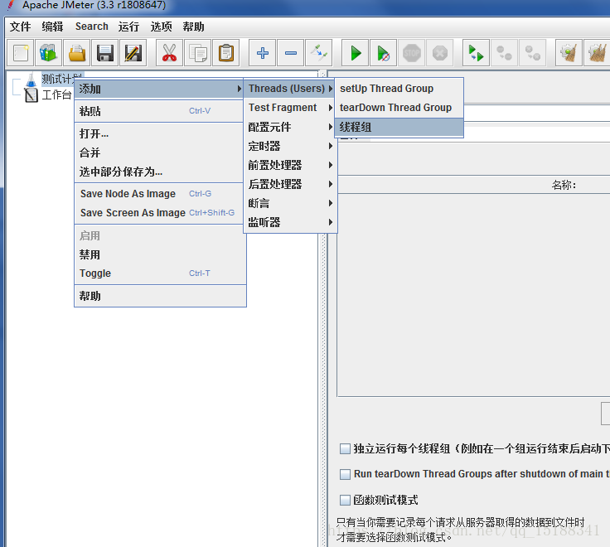Enable 独立运行每个线程组 checkbox
The height and width of the screenshot is (547, 610).
pyautogui.click(x=345, y=448)
